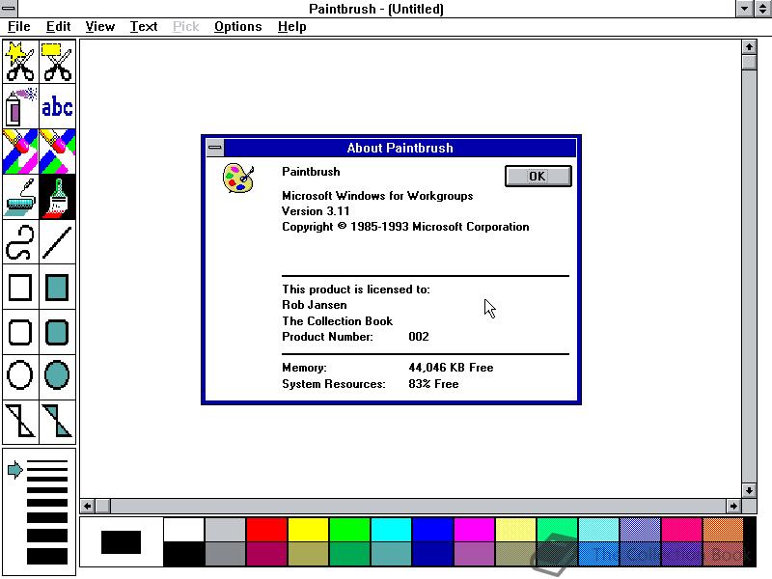The image size is (772, 579).
Task: Pick the white color swatch
Action: tap(183, 529)
